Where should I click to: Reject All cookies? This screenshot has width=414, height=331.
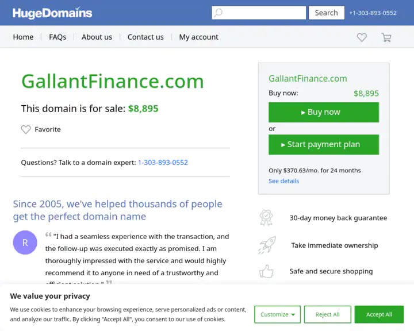[328, 314]
